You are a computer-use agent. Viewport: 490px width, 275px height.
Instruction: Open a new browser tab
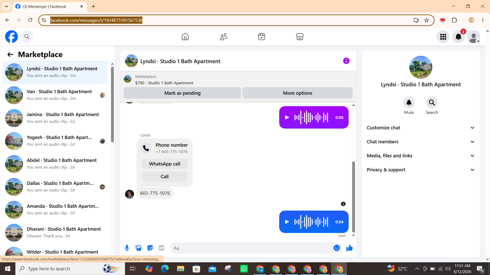coord(93,6)
